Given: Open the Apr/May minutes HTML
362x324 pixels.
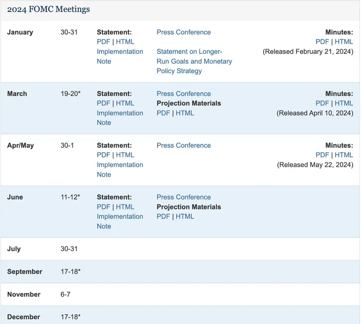Looking at the screenshot, I should pos(344,155).
